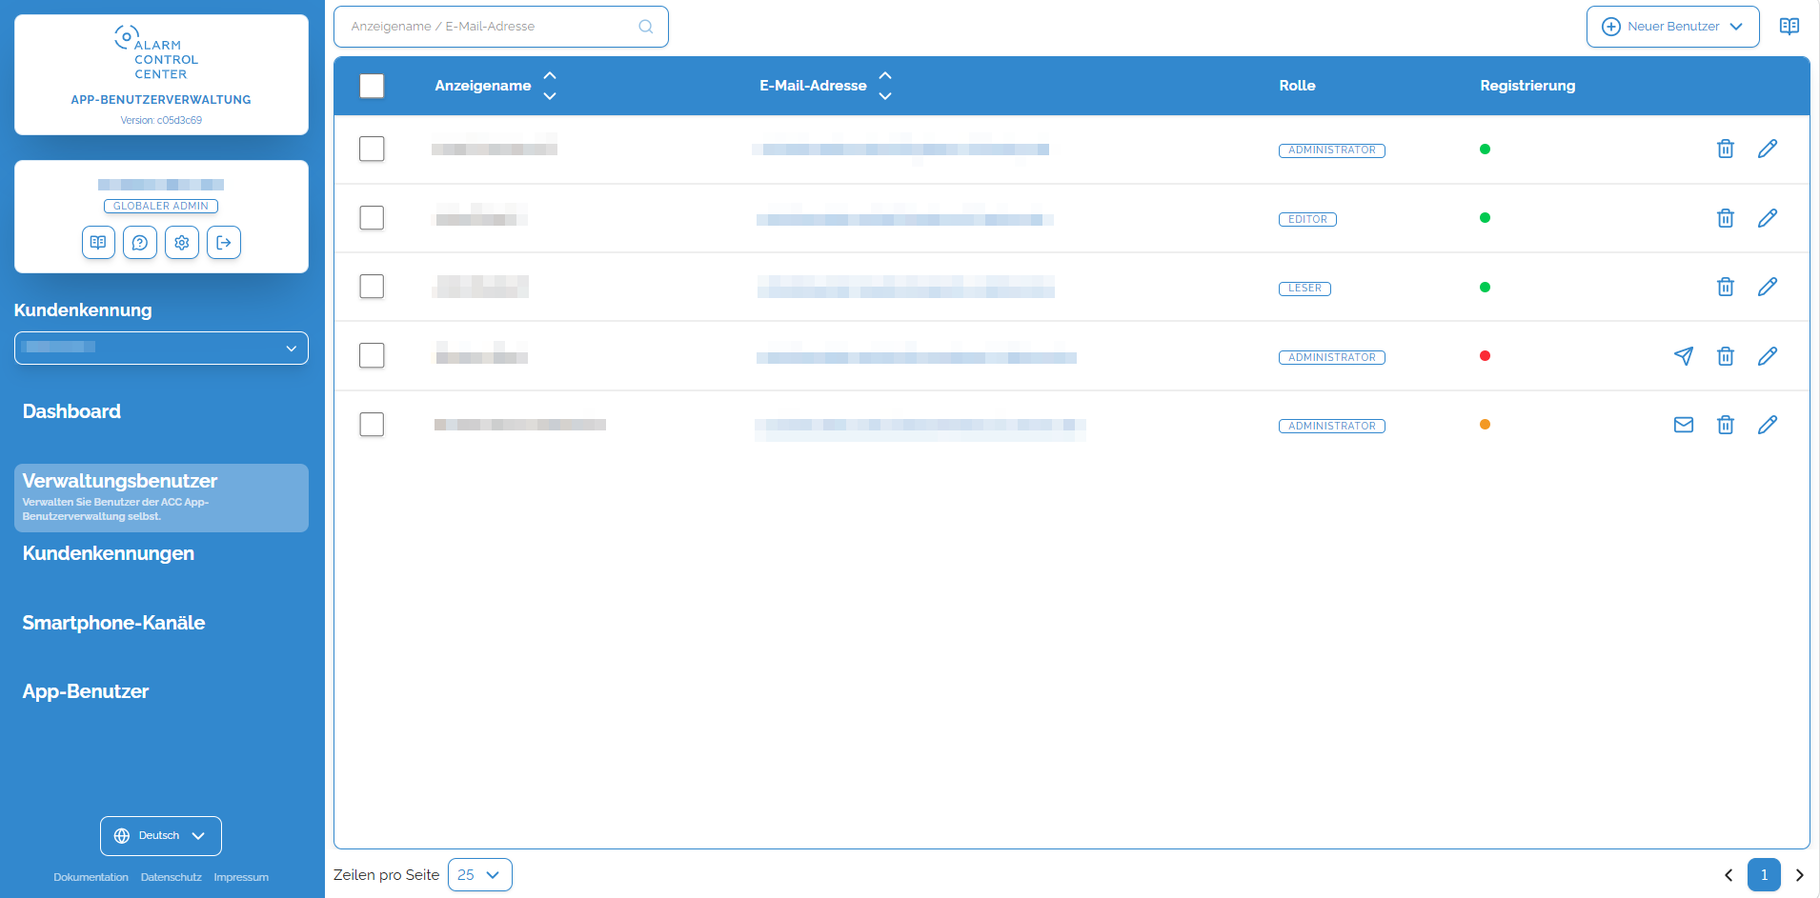
Task: Edit the user with orange registration status
Action: 1767,425
